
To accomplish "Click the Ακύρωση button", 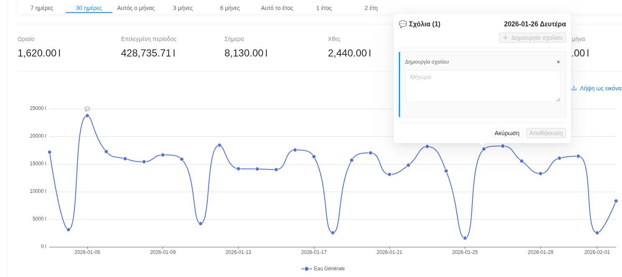I will coord(507,133).
